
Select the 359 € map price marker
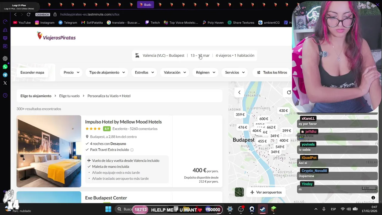click(240, 115)
